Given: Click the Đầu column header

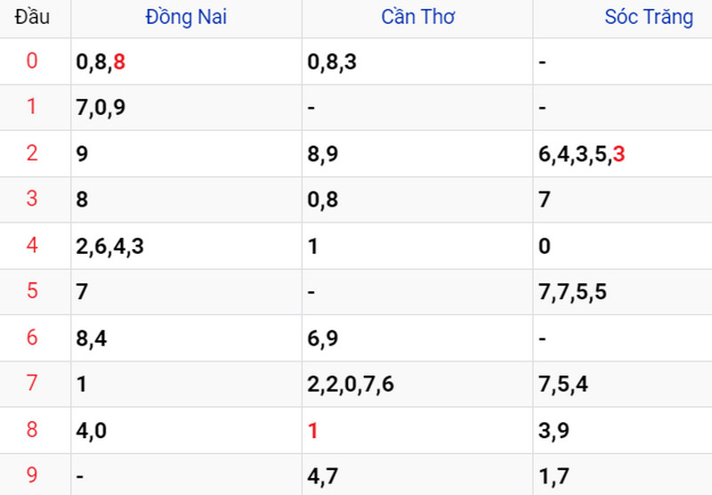Looking at the screenshot, I should pyautogui.click(x=32, y=17).
